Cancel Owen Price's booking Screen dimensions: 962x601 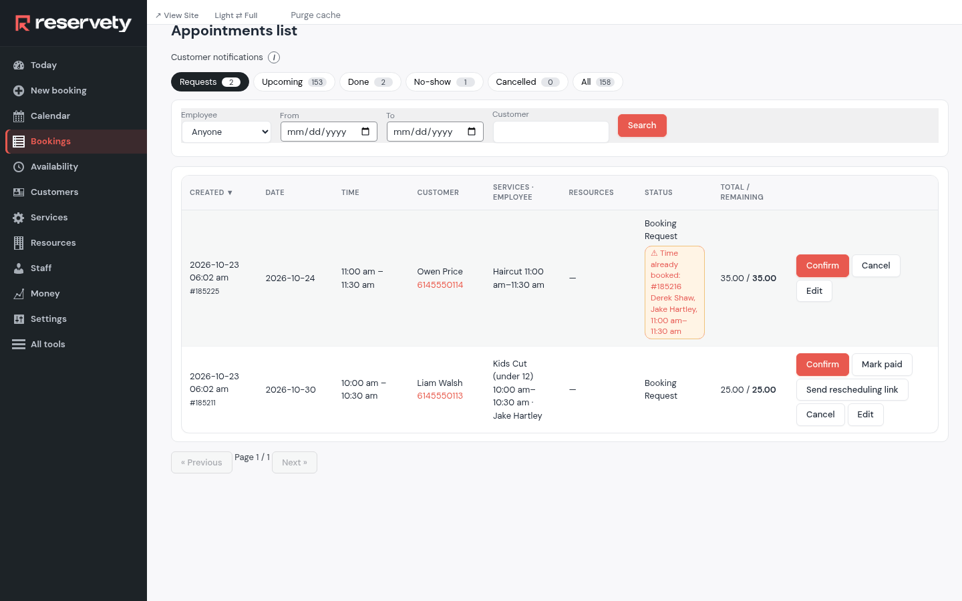(x=876, y=266)
